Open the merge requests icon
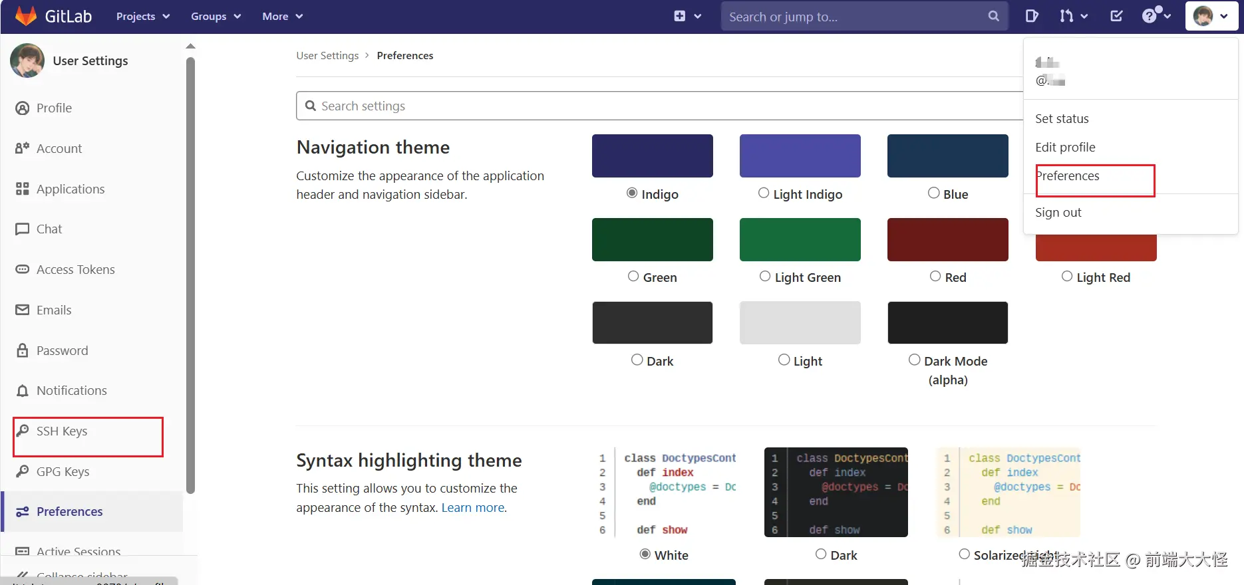This screenshot has width=1244, height=585. pyautogui.click(x=1066, y=16)
